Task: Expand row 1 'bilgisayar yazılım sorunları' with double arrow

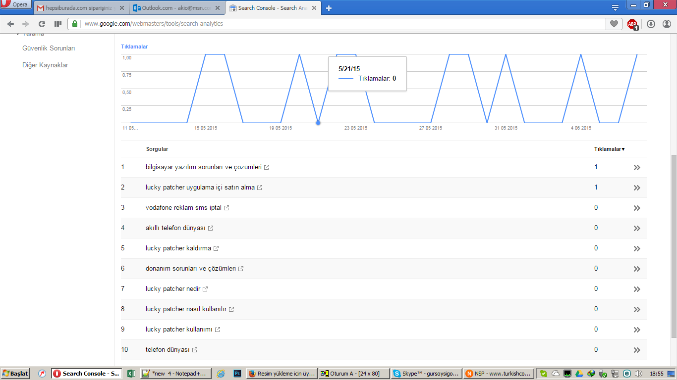Action: pos(637,168)
